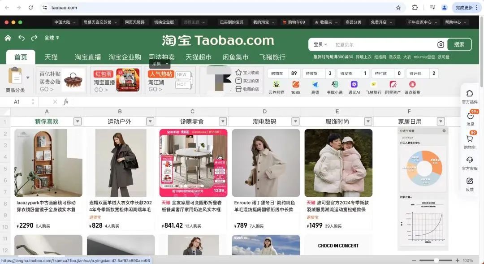Open the 飞猪旅行 shortcut icon
The width and height of the screenshot is (484, 264).
(373, 84)
